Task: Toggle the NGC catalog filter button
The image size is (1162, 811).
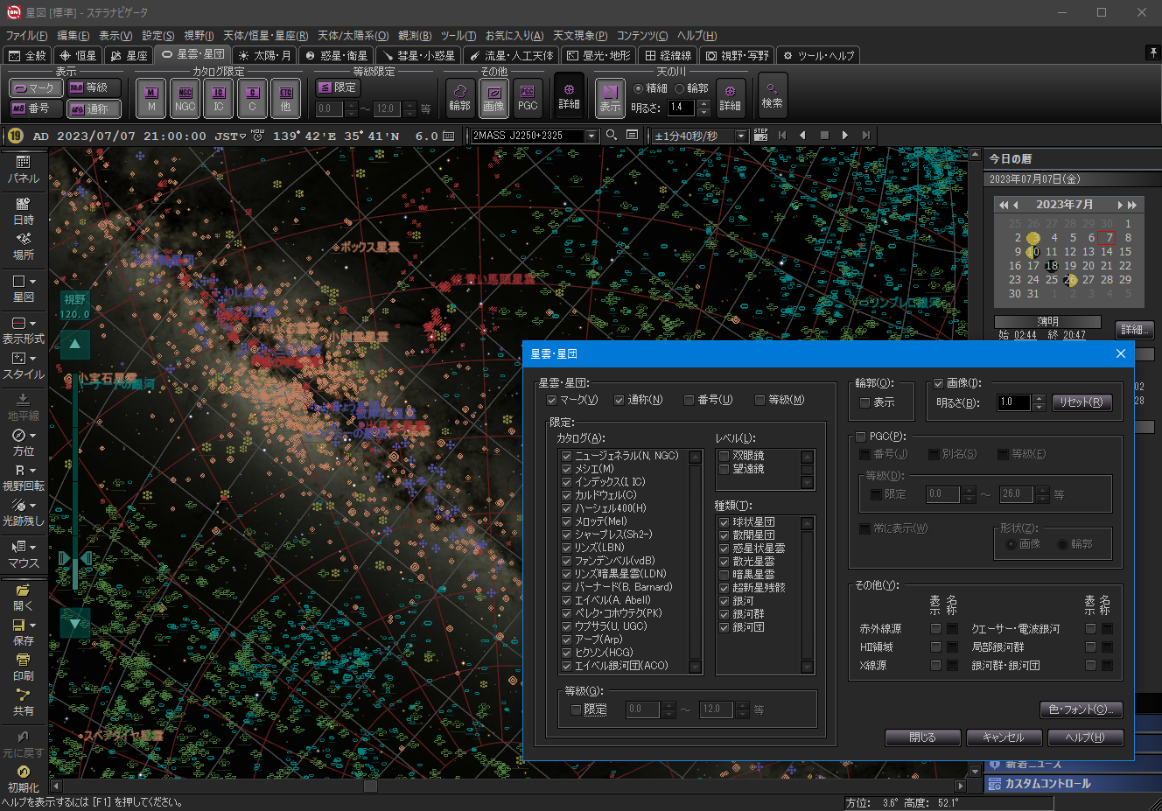Action: tap(185, 98)
